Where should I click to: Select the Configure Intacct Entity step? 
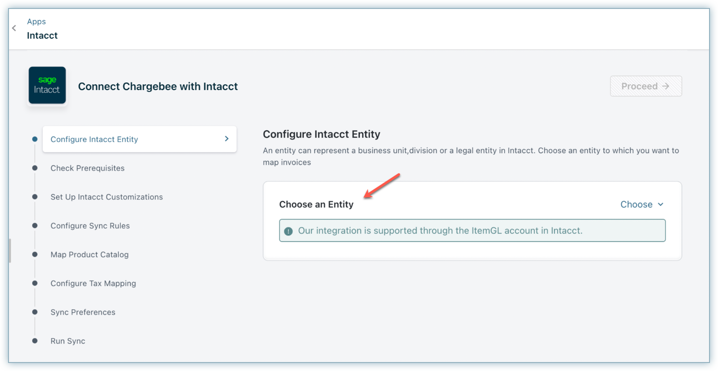pyautogui.click(x=94, y=140)
